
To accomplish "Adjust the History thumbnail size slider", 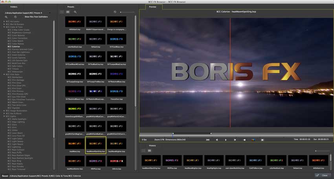I will (323, 151).
